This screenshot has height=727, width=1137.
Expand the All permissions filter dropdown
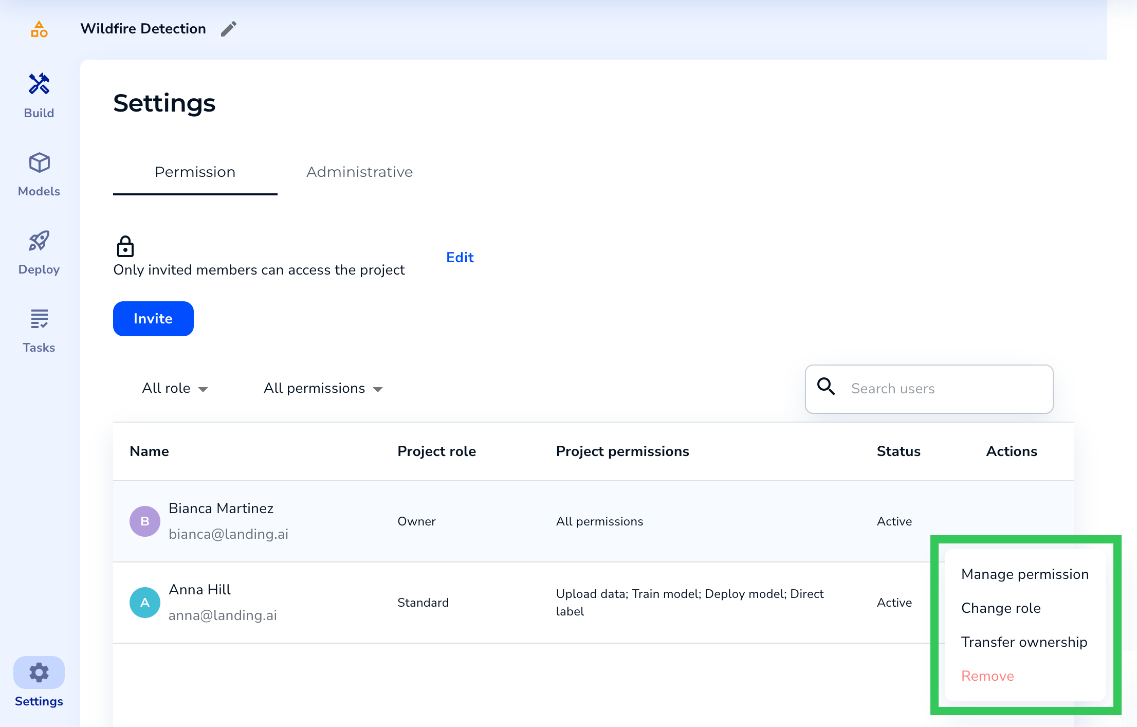click(x=323, y=389)
